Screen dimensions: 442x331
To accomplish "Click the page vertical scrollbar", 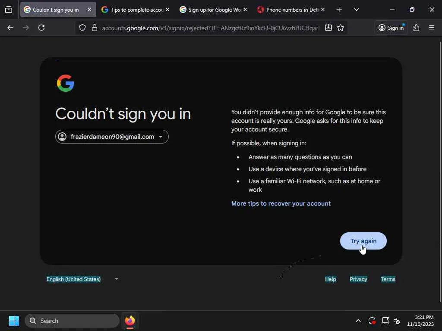I will [440, 172].
